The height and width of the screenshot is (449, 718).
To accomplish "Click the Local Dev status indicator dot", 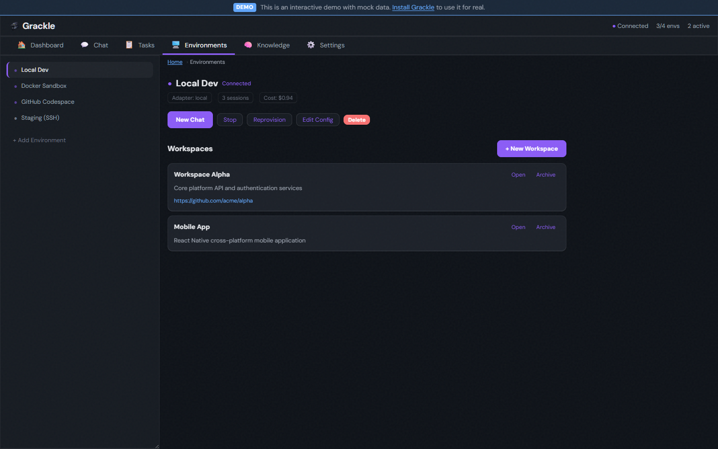I will pos(15,70).
